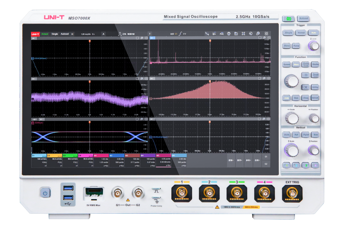Open the M6 math channel tab
Screen dimensions: 344x229
click(x=179, y=161)
